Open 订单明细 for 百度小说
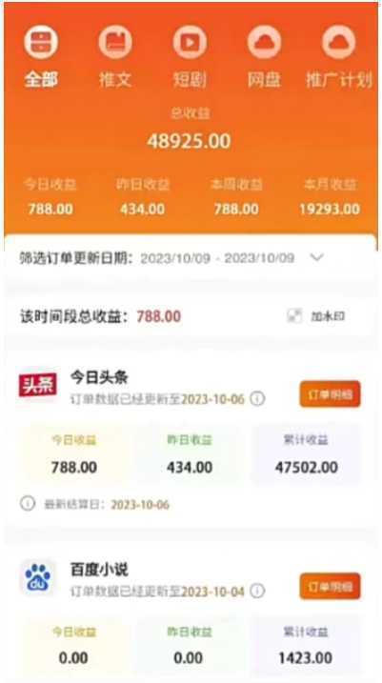Screen dimensions: 382x683 [331, 587]
